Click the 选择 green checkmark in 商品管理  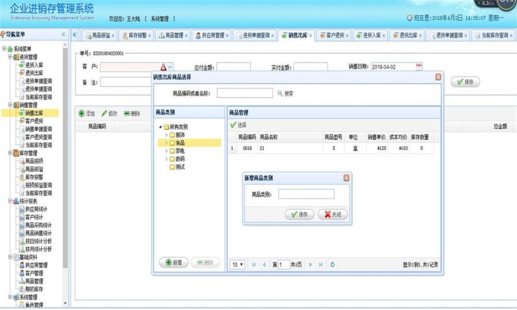pyautogui.click(x=233, y=125)
